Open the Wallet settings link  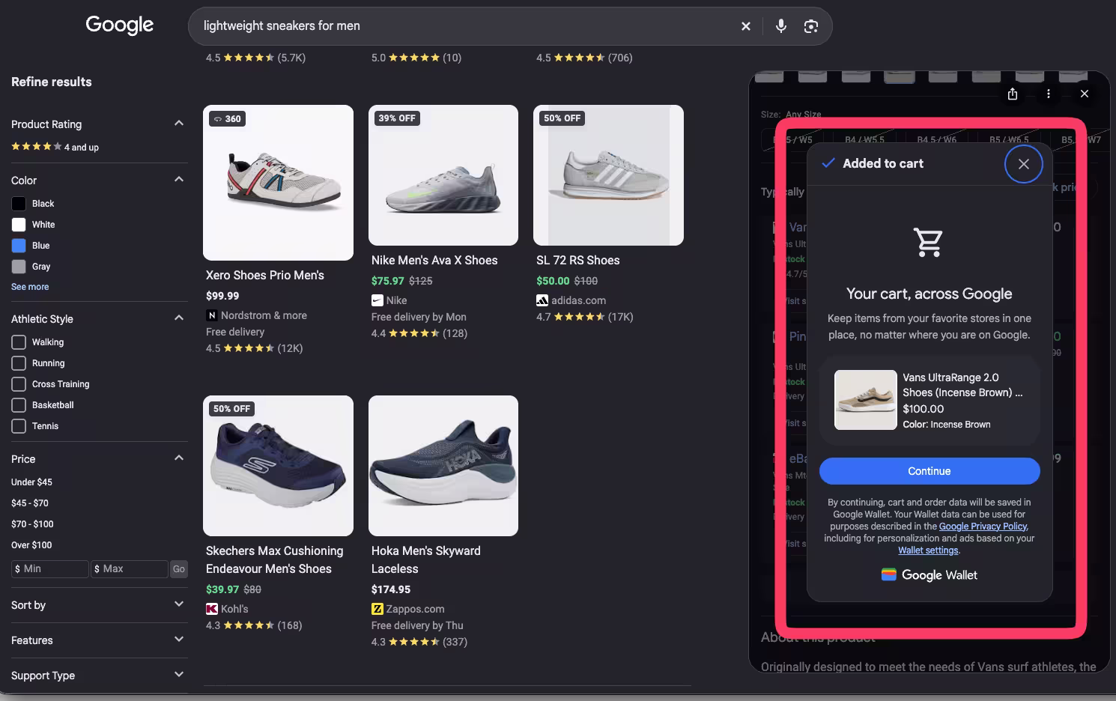pyautogui.click(x=928, y=550)
